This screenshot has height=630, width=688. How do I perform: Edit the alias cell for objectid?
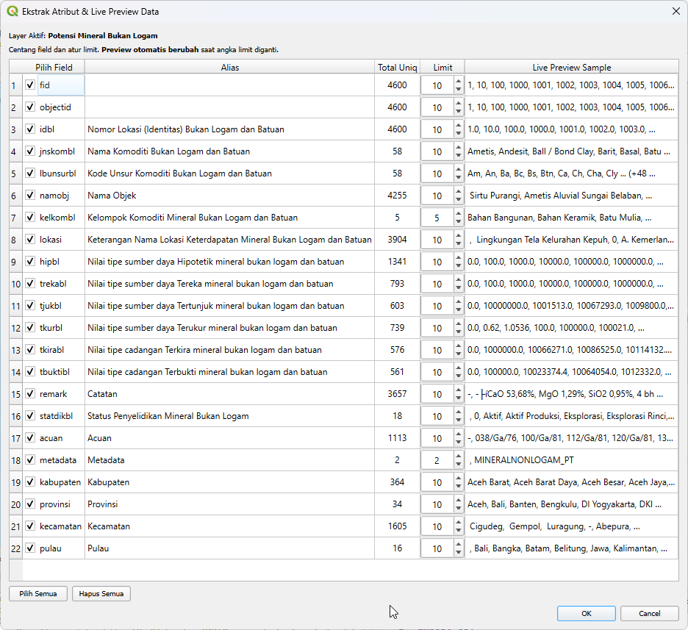click(x=229, y=107)
